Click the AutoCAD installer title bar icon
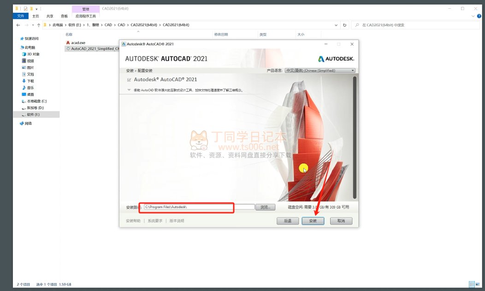485x291 pixels. (124, 44)
